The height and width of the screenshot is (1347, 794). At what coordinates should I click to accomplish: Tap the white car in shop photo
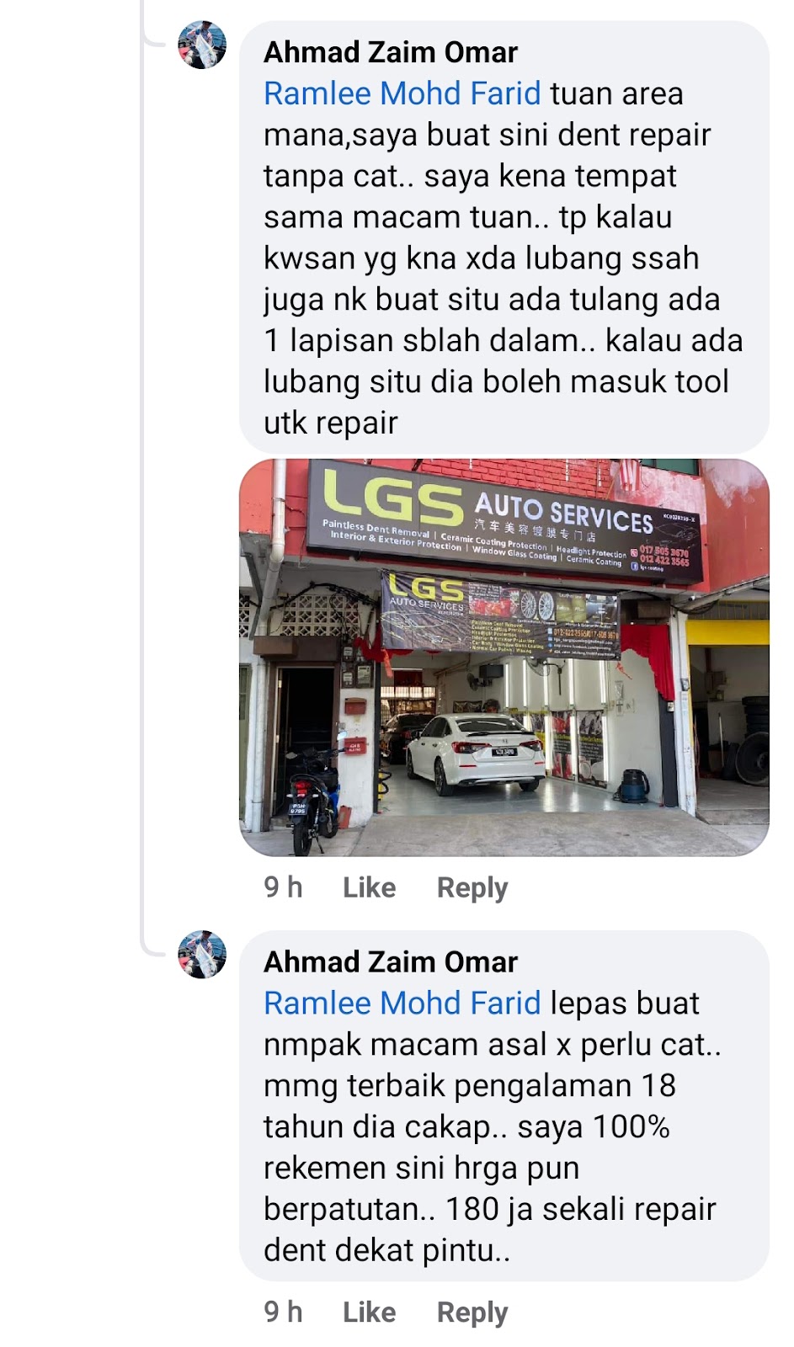pyautogui.click(x=476, y=753)
